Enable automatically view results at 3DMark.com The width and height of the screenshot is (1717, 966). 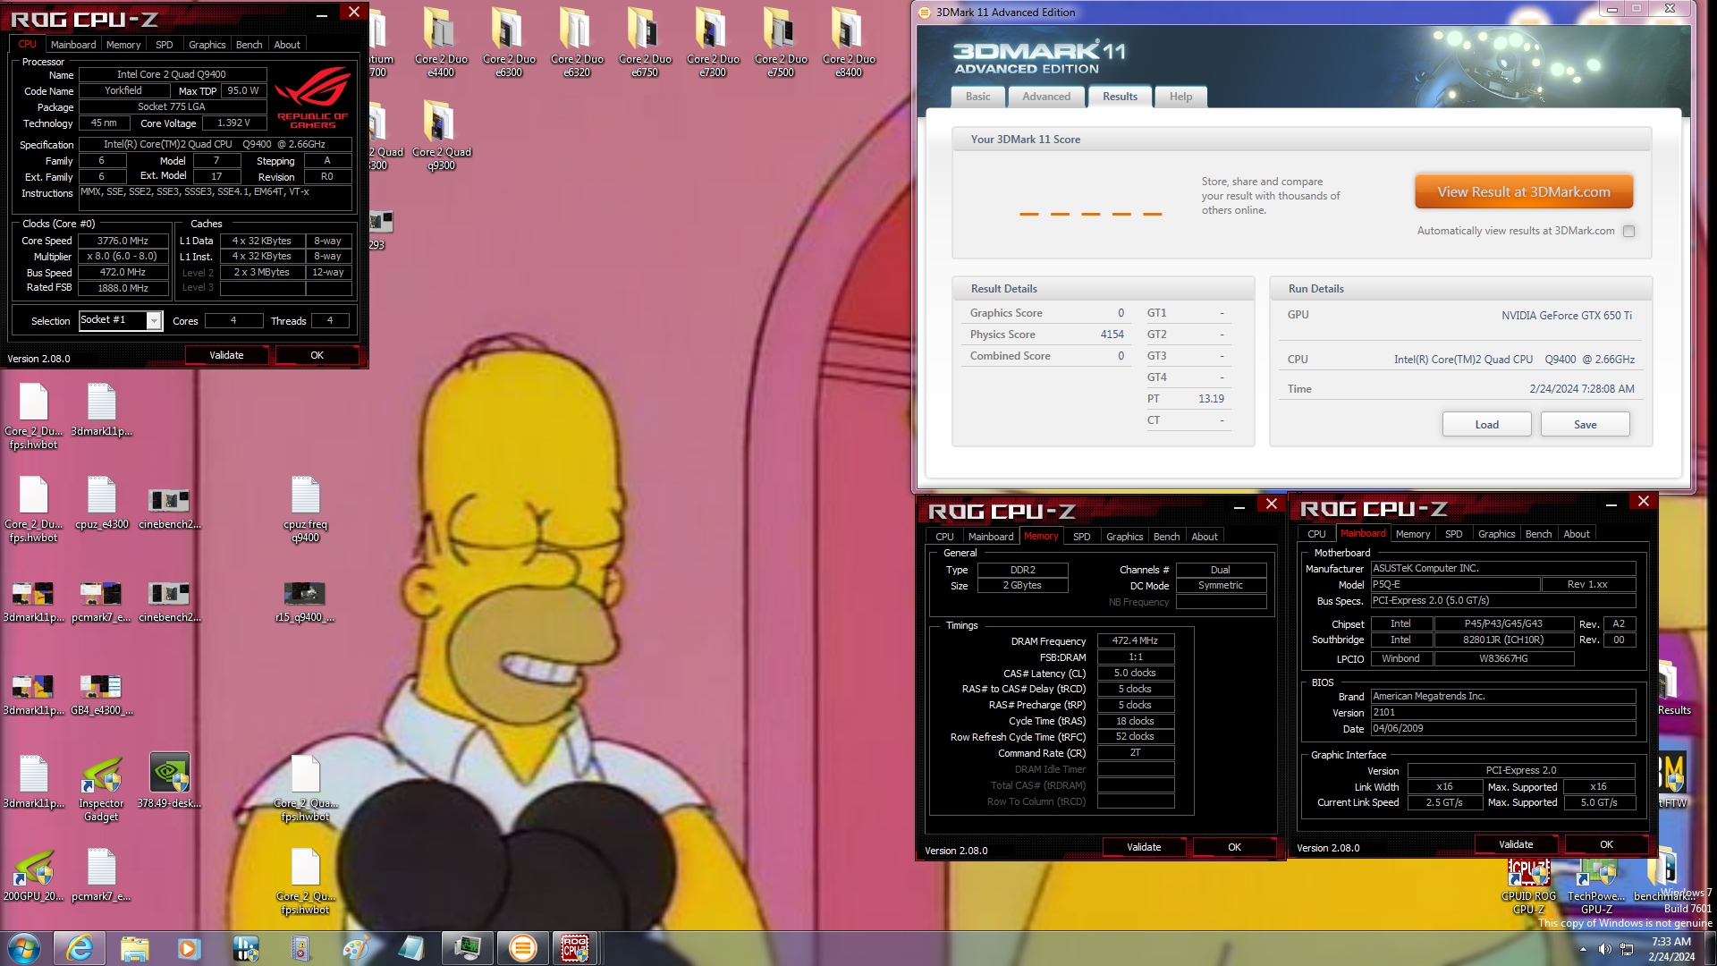point(1629,231)
